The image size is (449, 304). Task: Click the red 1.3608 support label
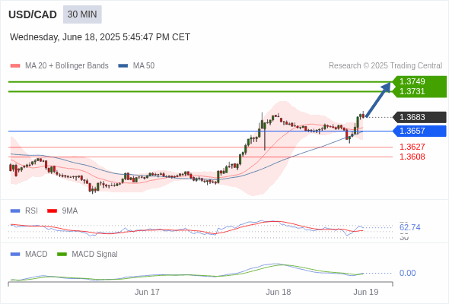412,157
